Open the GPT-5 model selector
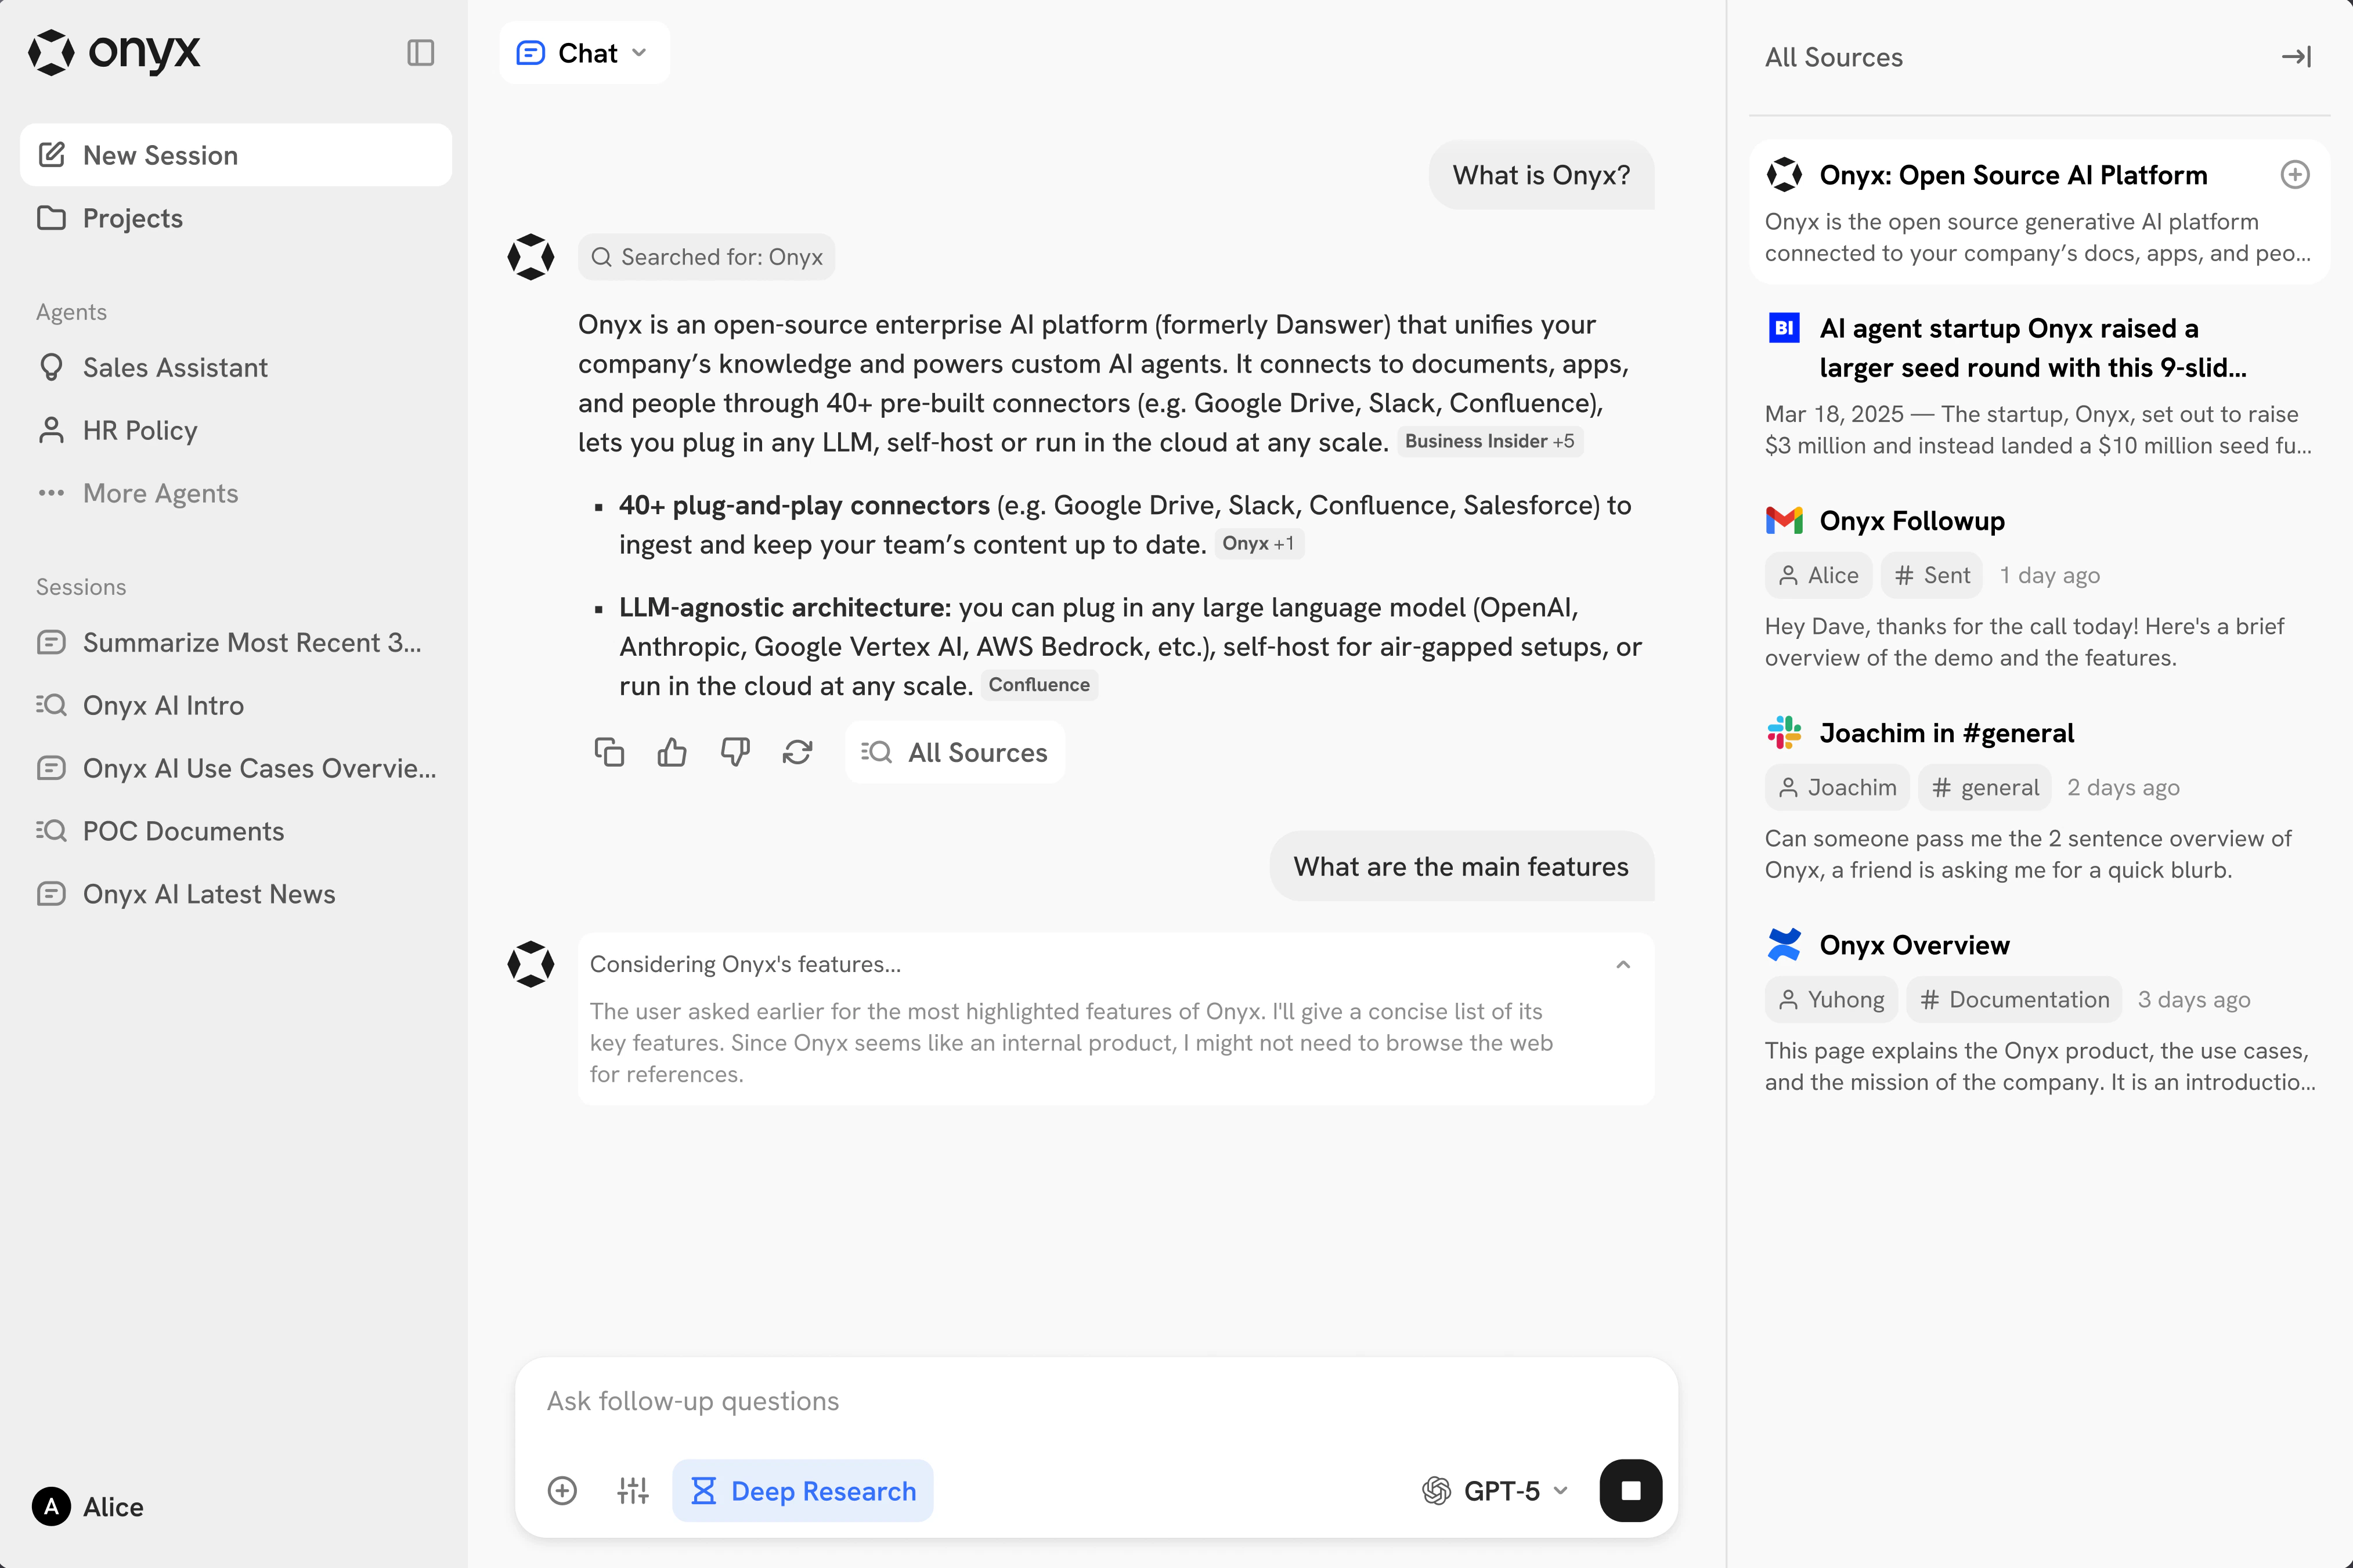The width and height of the screenshot is (2353, 1568). tap(1495, 1490)
